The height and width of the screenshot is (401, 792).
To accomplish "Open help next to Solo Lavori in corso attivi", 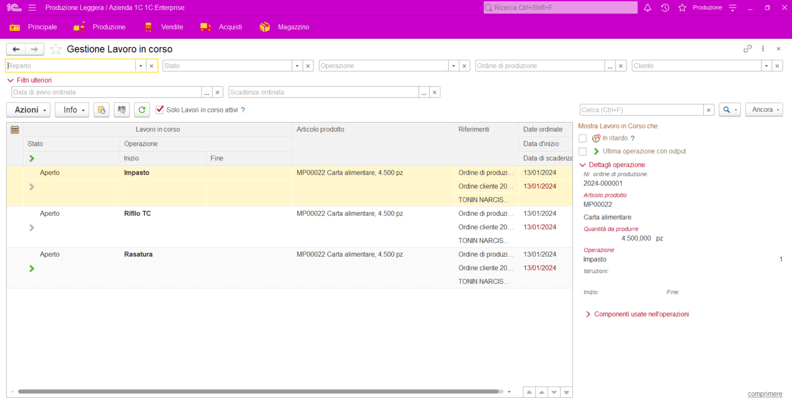I will [243, 110].
